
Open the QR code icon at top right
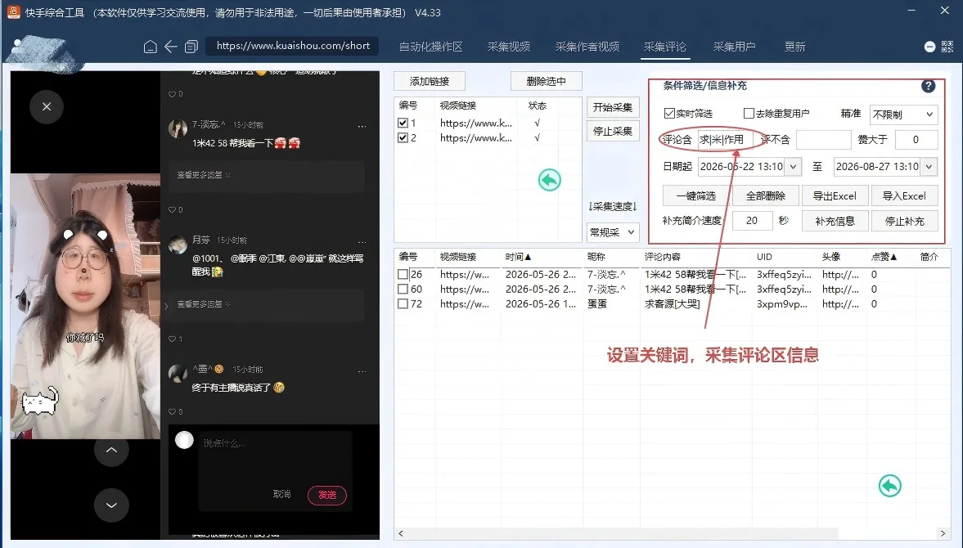(947, 47)
